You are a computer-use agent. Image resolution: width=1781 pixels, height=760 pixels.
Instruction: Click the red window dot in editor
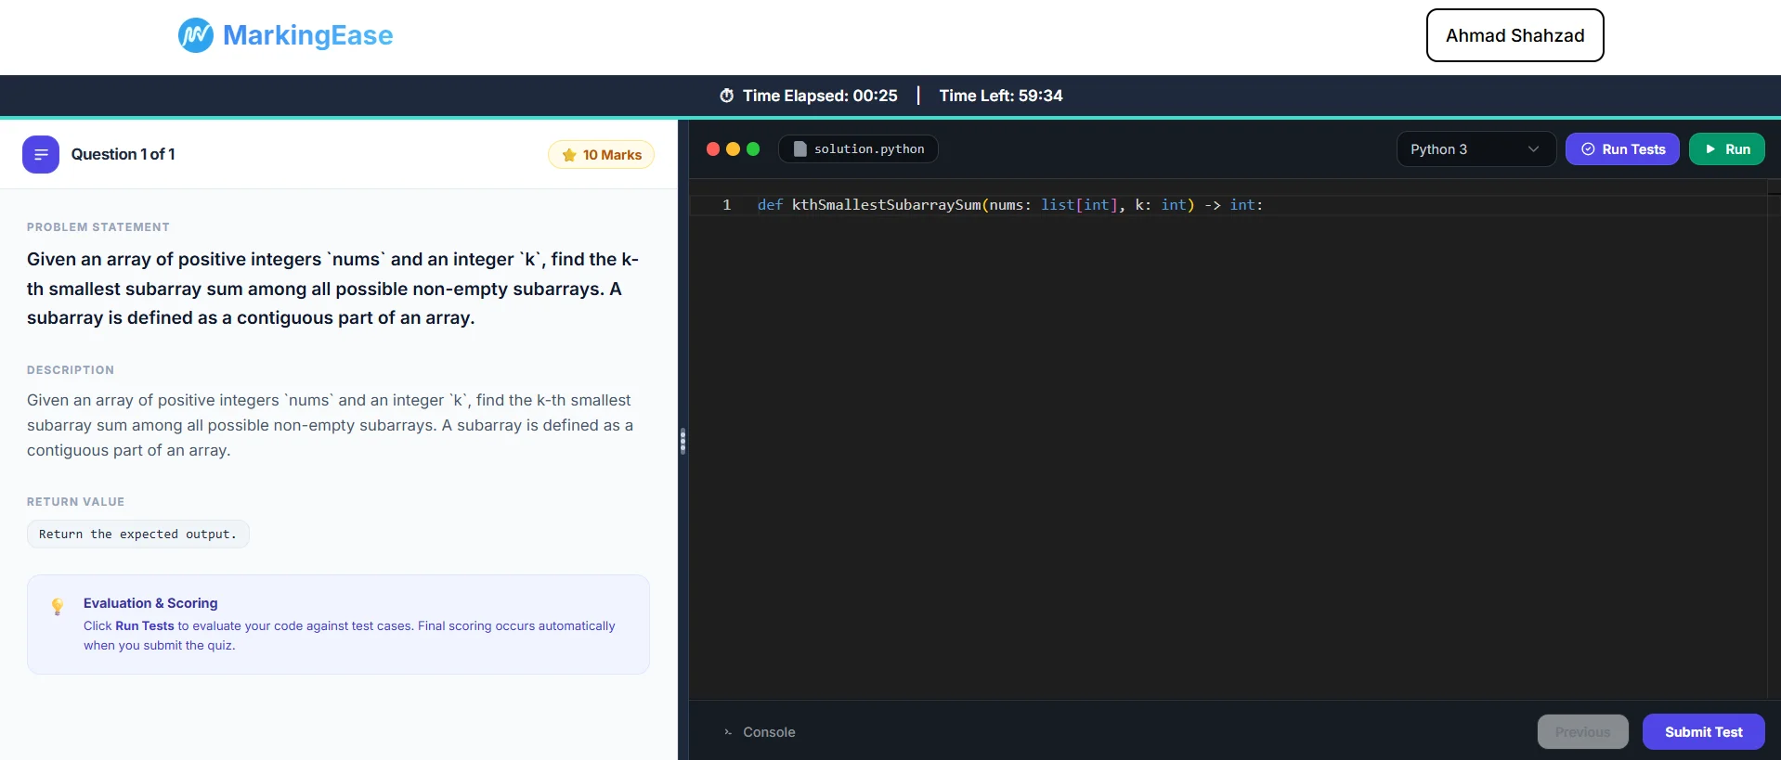tap(713, 148)
